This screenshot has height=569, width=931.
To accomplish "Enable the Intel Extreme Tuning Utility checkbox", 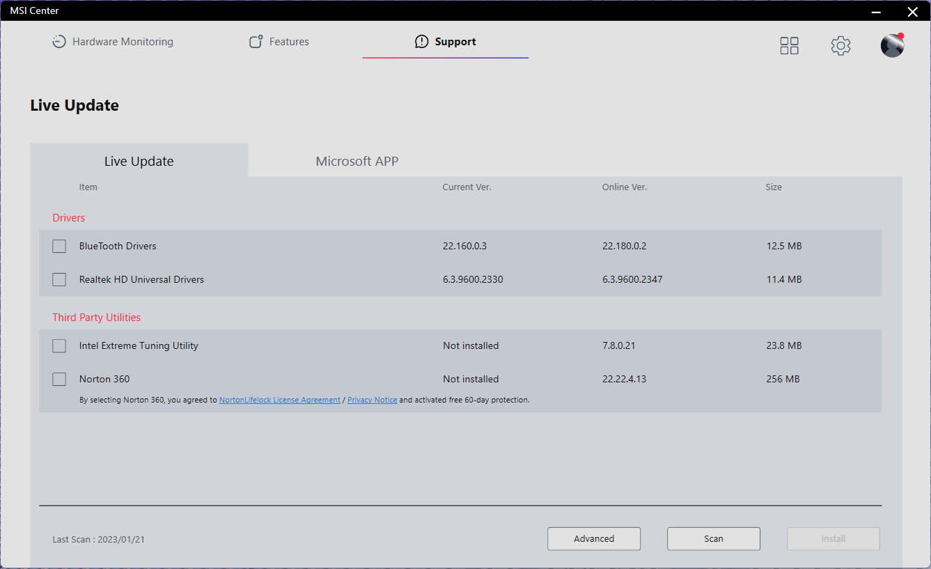I will (59, 345).
